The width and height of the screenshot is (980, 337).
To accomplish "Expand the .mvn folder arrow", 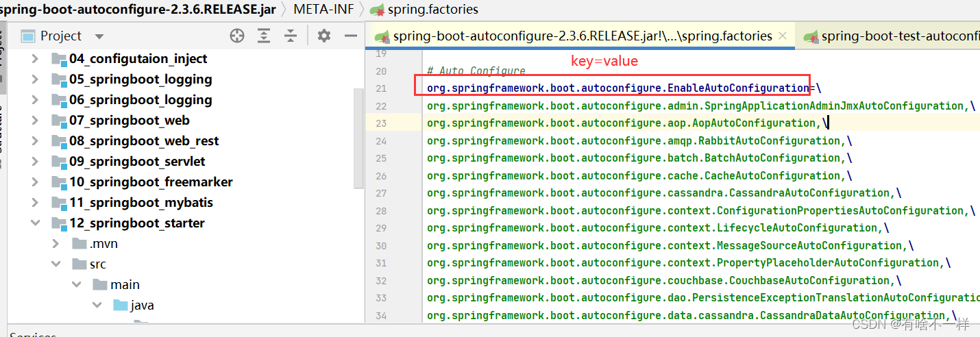I will point(56,244).
